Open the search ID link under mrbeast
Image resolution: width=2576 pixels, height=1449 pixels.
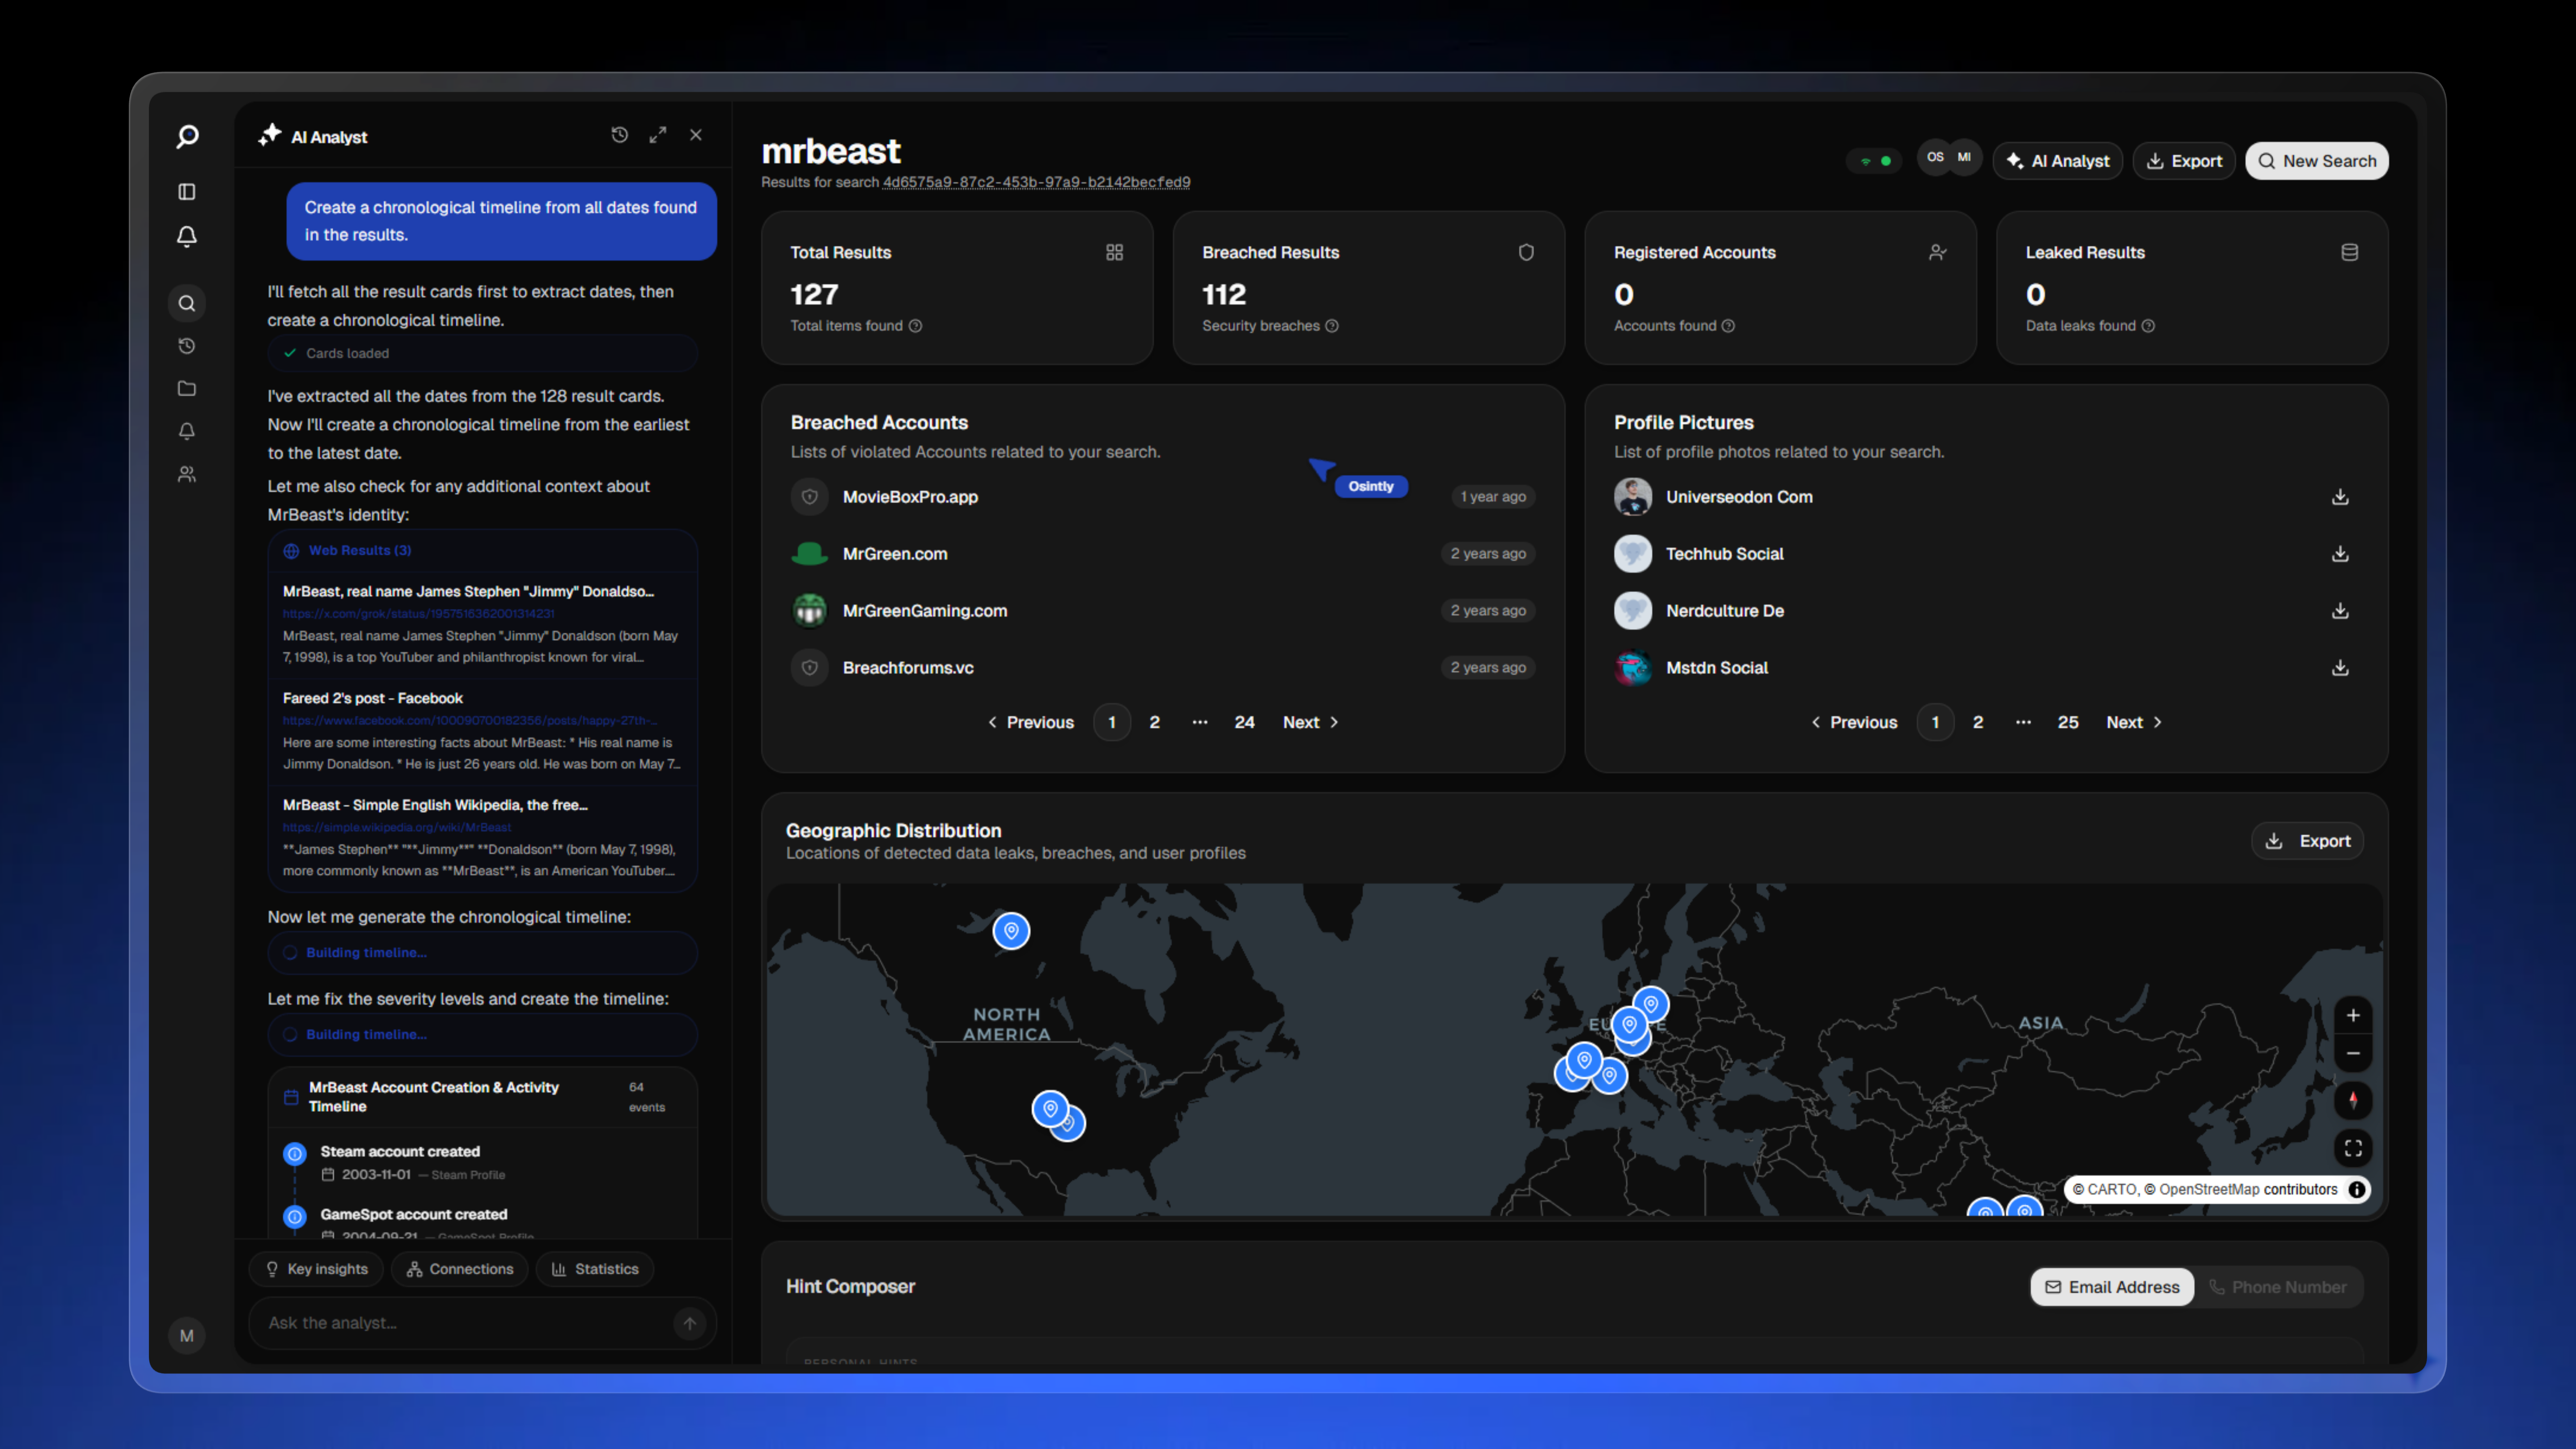(1036, 182)
